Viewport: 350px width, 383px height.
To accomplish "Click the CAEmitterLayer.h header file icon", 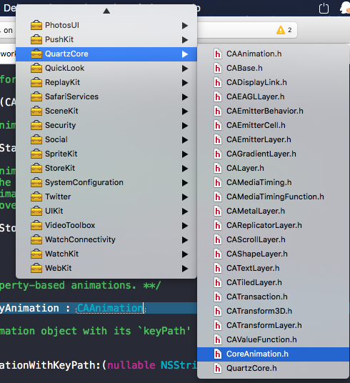I will tap(218, 140).
